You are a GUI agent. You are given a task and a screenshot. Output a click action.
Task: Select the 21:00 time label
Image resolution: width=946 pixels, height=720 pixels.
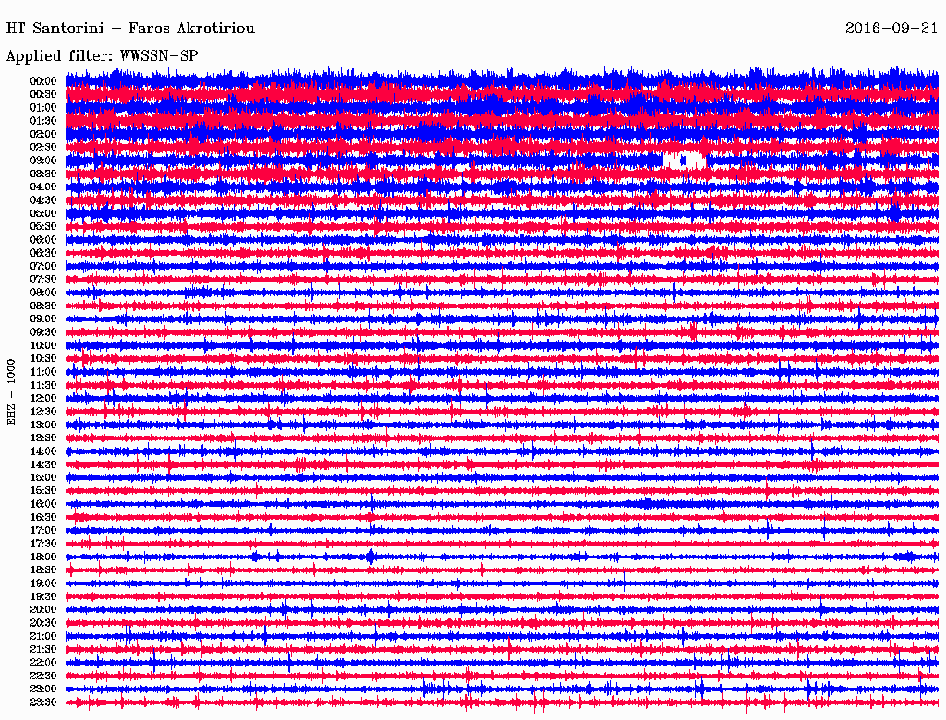tap(42, 636)
